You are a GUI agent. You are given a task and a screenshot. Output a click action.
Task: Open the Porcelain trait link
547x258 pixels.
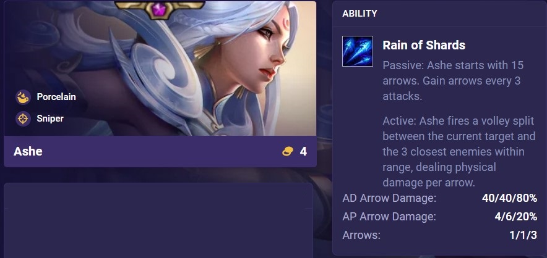pos(56,97)
